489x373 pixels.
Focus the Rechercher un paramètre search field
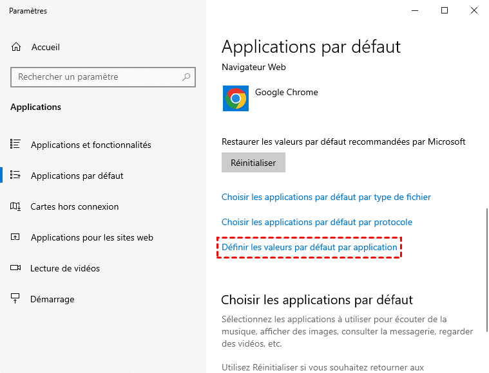[97, 77]
